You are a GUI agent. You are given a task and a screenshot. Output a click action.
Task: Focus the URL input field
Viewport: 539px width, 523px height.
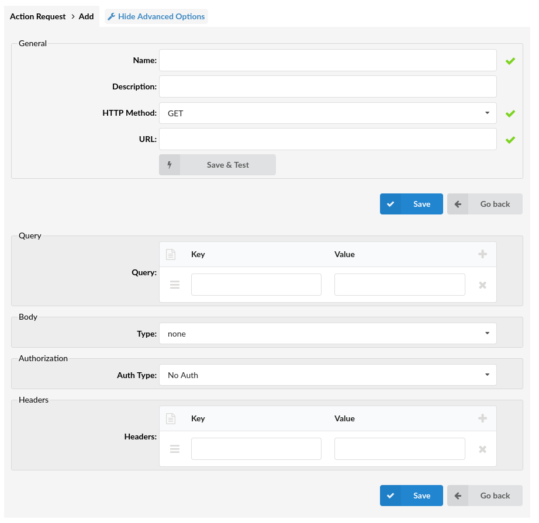(327, 139)
